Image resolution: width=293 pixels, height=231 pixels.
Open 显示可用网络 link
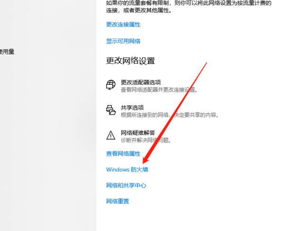[x=123, y=41]
